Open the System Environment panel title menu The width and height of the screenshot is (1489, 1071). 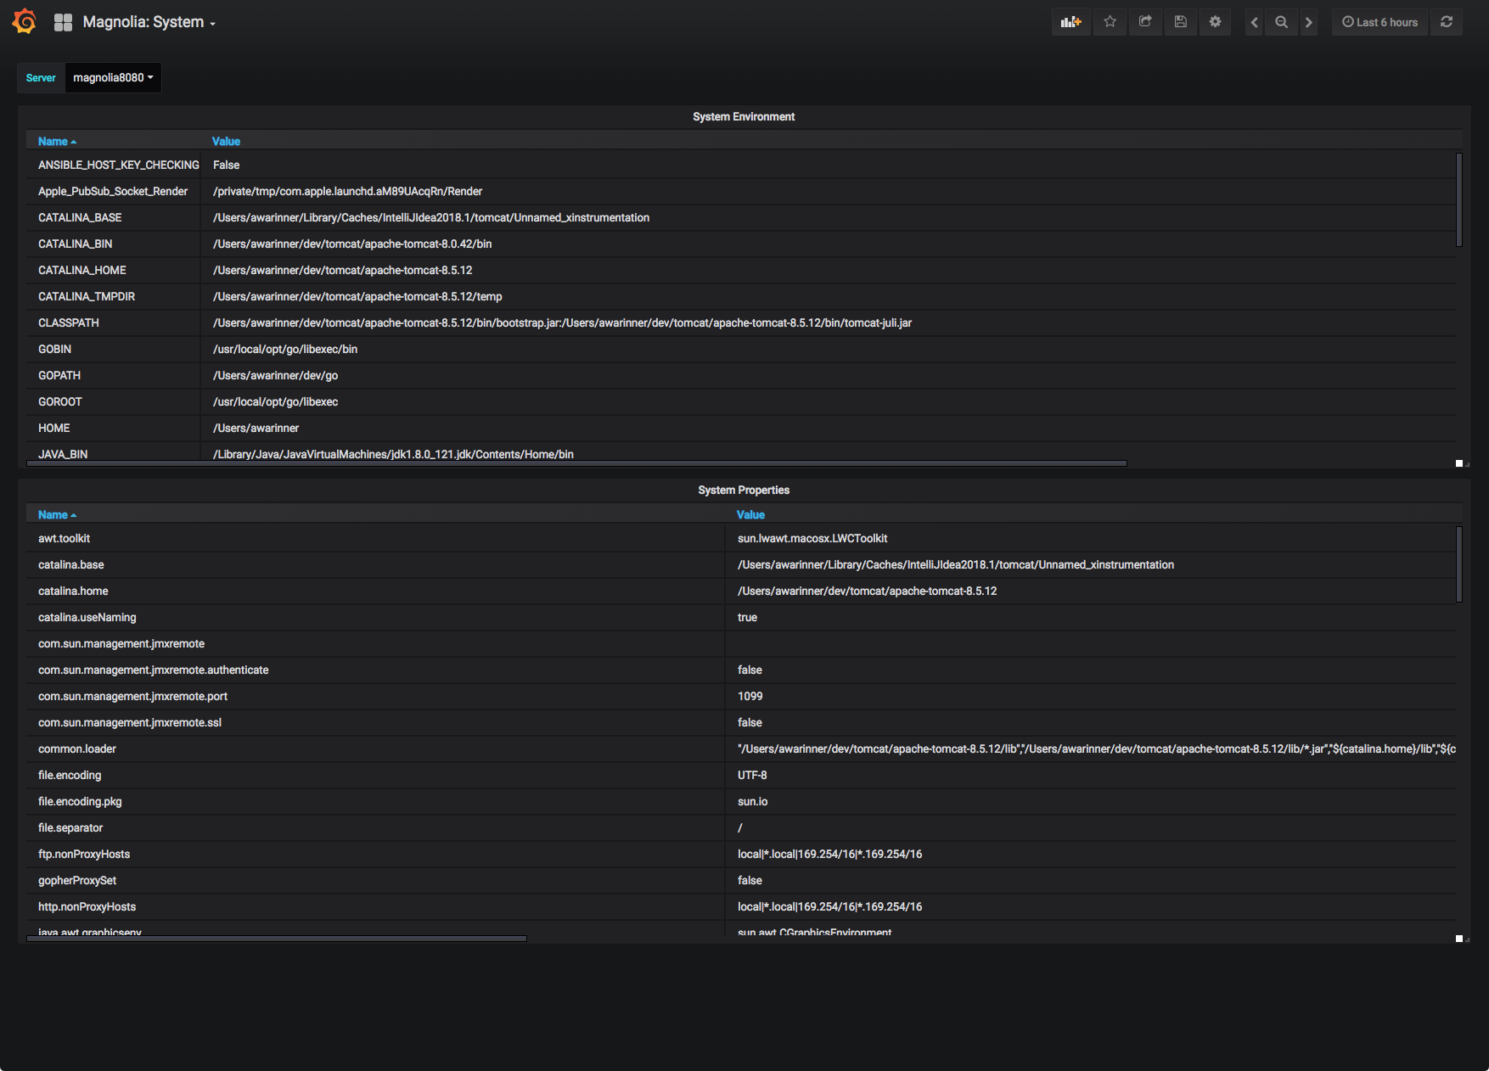(744, 117)
